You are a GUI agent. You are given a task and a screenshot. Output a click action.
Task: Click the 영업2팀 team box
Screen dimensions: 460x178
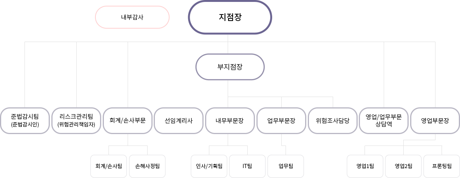tap(403, 166)
